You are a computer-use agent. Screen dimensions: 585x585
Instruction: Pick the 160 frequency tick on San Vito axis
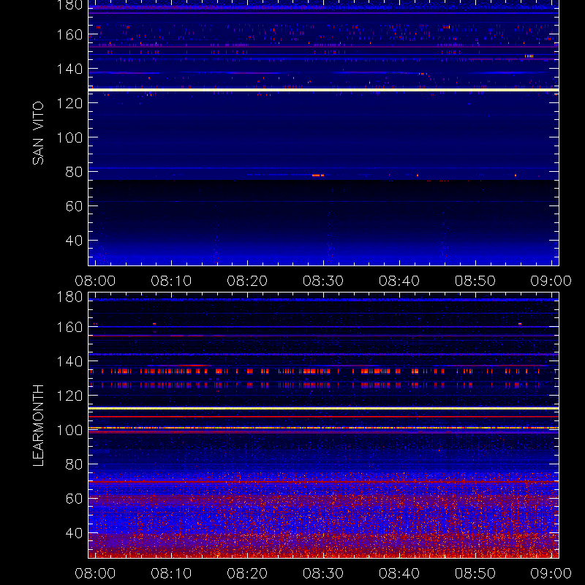point(69,34)
